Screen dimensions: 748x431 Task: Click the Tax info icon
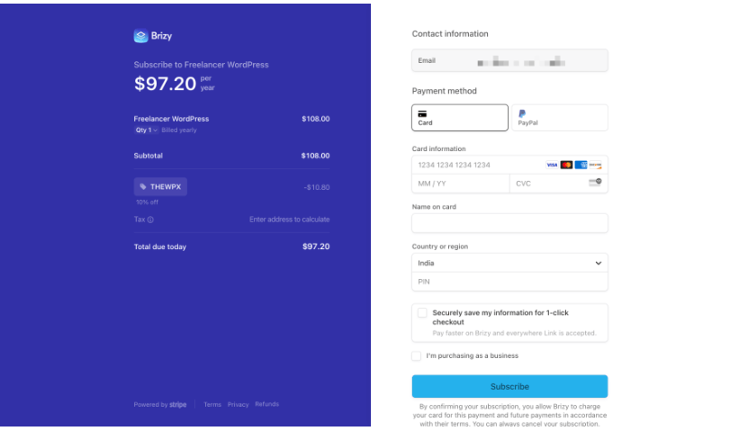(150, 220)
